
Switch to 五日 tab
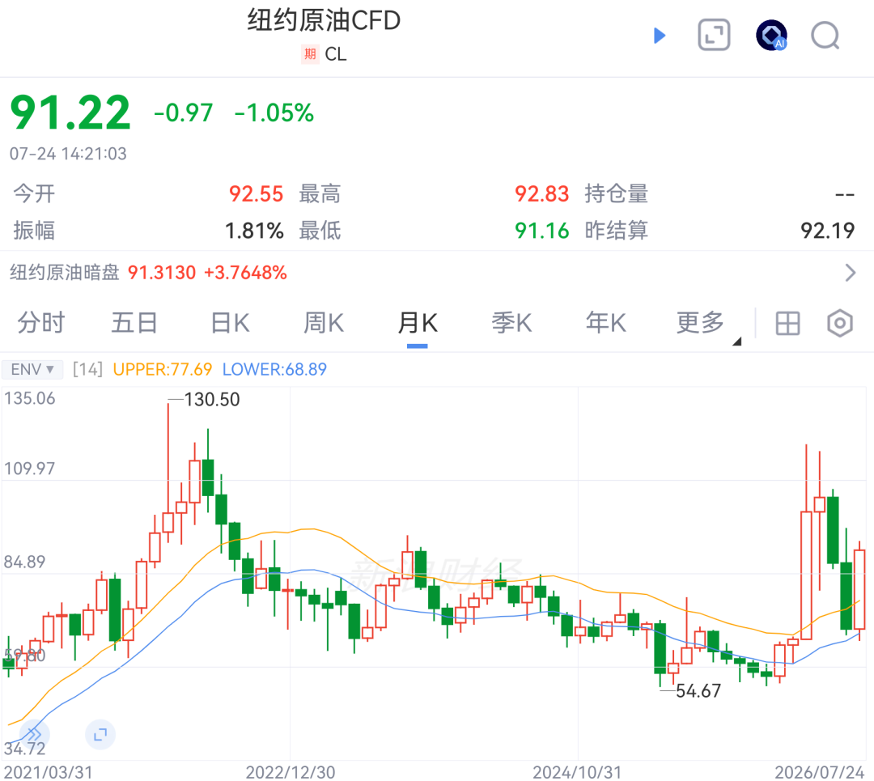click(134, 323)
